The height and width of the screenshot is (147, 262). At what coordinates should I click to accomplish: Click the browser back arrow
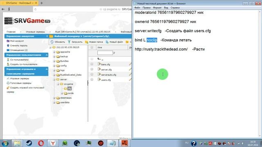pos(3,9)
